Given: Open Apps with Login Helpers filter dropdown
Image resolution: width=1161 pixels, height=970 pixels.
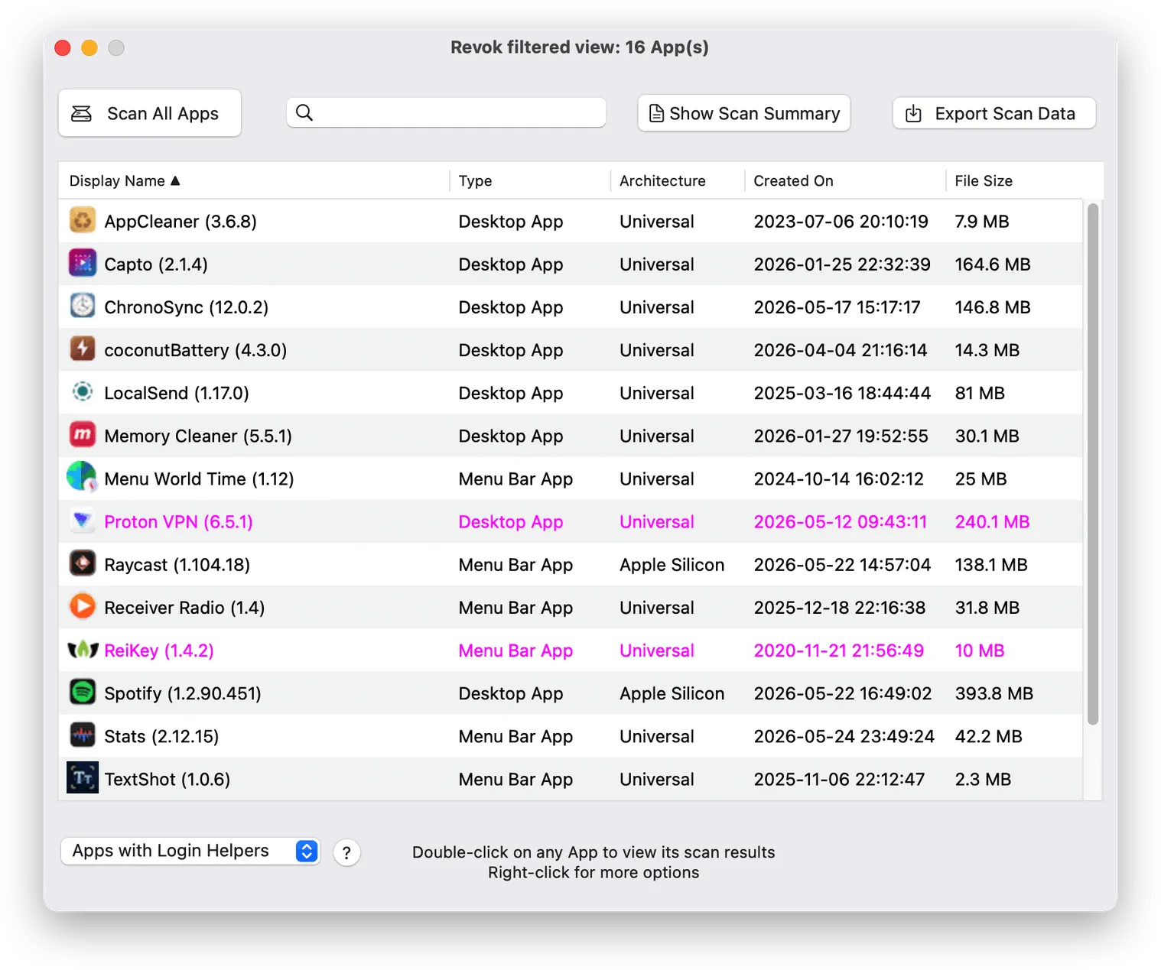Looking at the screenshot, I should [190, 851].
